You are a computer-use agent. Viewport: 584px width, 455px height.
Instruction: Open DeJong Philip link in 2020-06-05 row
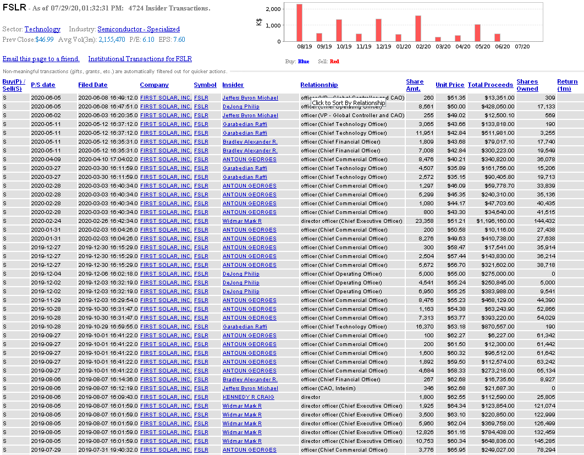pos(241,107)
